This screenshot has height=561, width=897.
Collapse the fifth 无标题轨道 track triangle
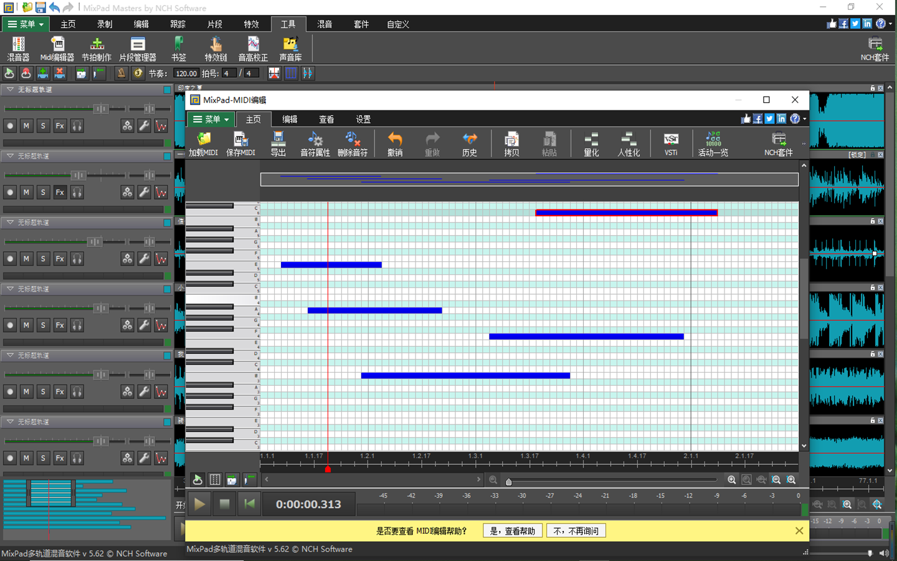pos(10,355)
